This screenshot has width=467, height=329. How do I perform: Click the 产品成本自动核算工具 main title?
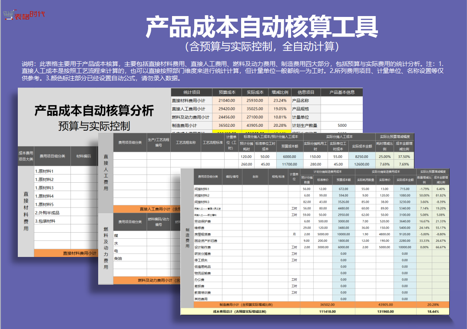coord(261,27)
